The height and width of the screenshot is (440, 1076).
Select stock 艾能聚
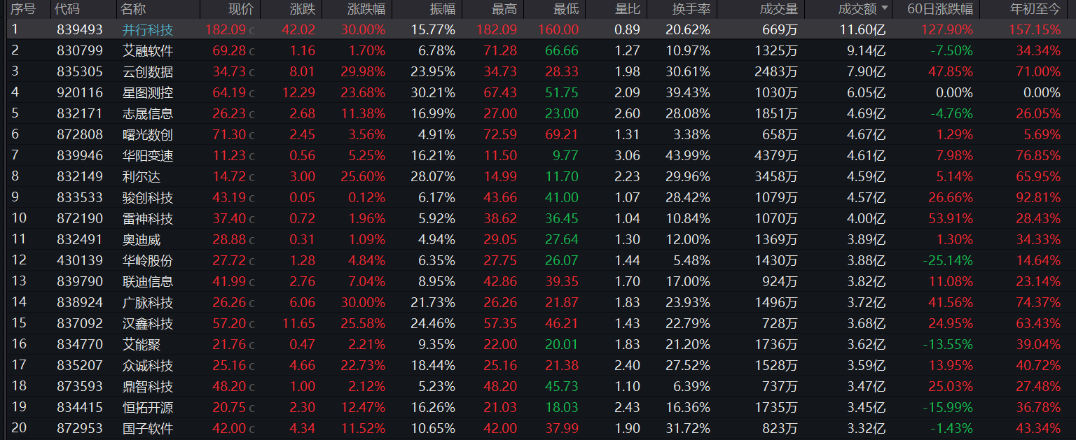(142, 344)
